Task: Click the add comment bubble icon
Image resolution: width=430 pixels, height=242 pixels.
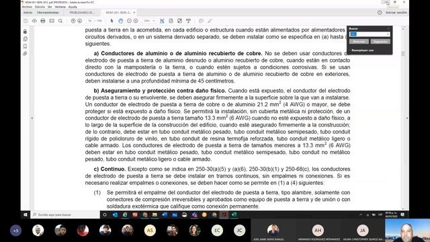Action: (x=201, y=21)
